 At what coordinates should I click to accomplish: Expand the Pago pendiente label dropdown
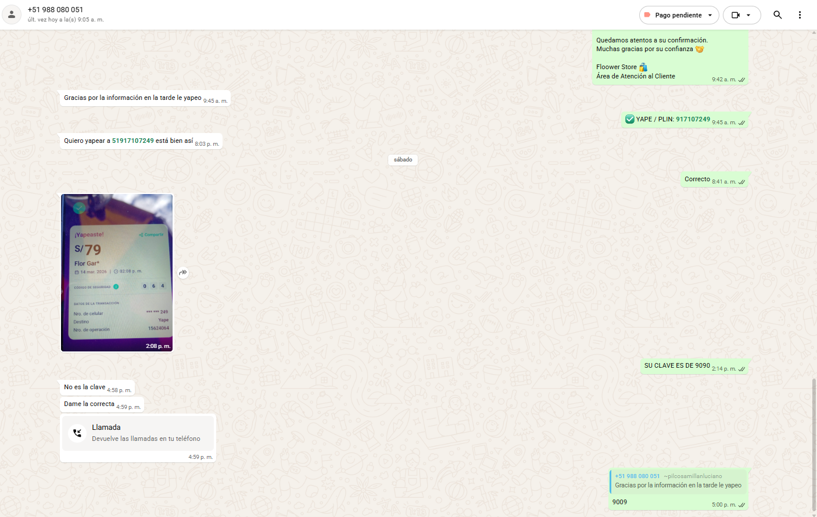point(710,15)
